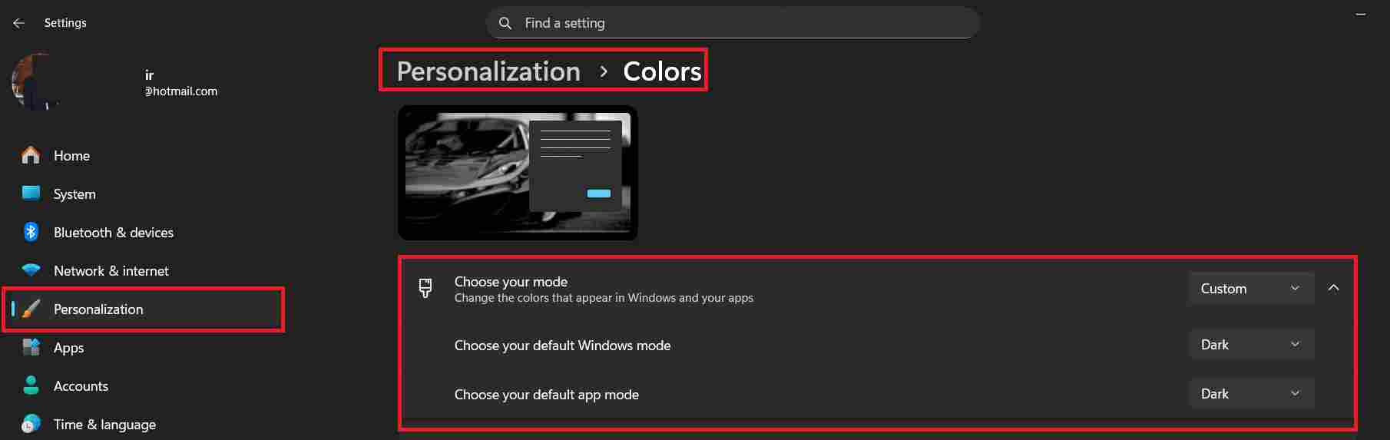Click the Colors breadcrumb title

tap(662, 71)
